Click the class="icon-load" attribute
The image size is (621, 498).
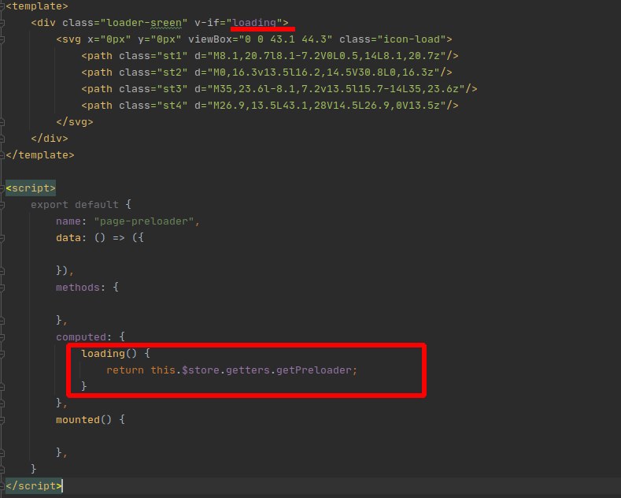[x=392, y=39]
